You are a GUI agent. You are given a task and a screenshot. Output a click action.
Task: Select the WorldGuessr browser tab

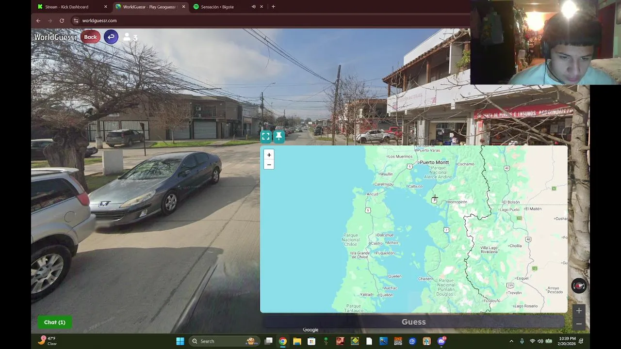coord(150,7)
